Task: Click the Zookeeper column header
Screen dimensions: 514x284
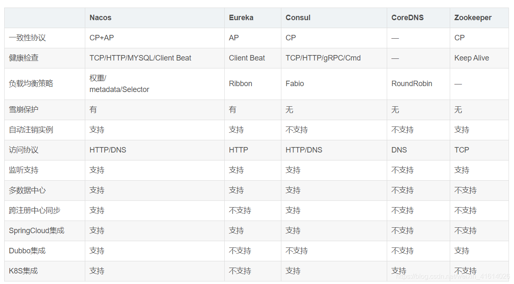Action: [x=473, y=18]
